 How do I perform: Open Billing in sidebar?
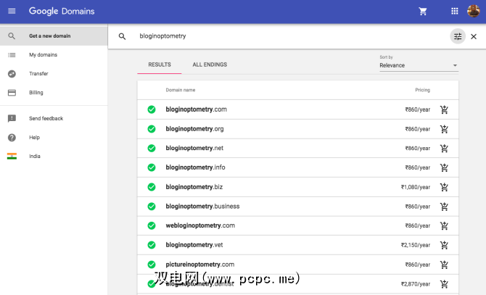[54, 93]
